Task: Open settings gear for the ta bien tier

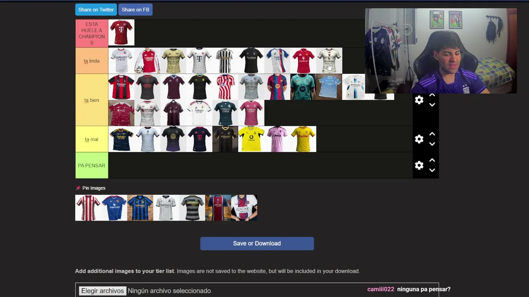Action: [x=419, y=100]
